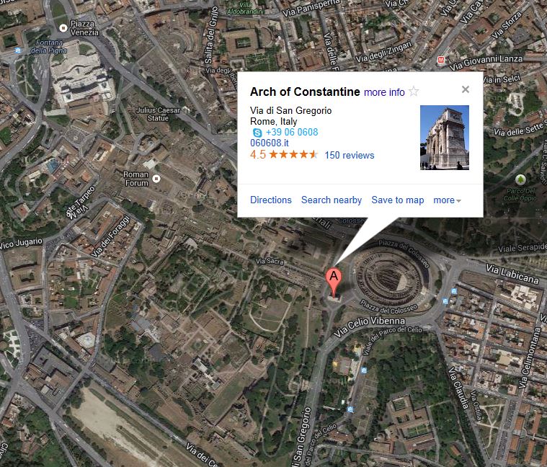Viewport: 547px width, 467px height.
Task: Expand the more dropdown in info window
Action: tap(448, 200)
